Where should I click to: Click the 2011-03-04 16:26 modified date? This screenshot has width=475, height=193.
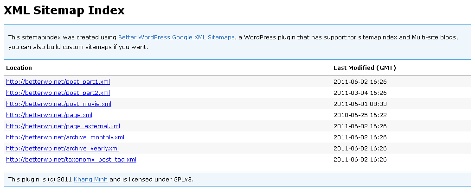pyautogui.click(x=360, y=93)
